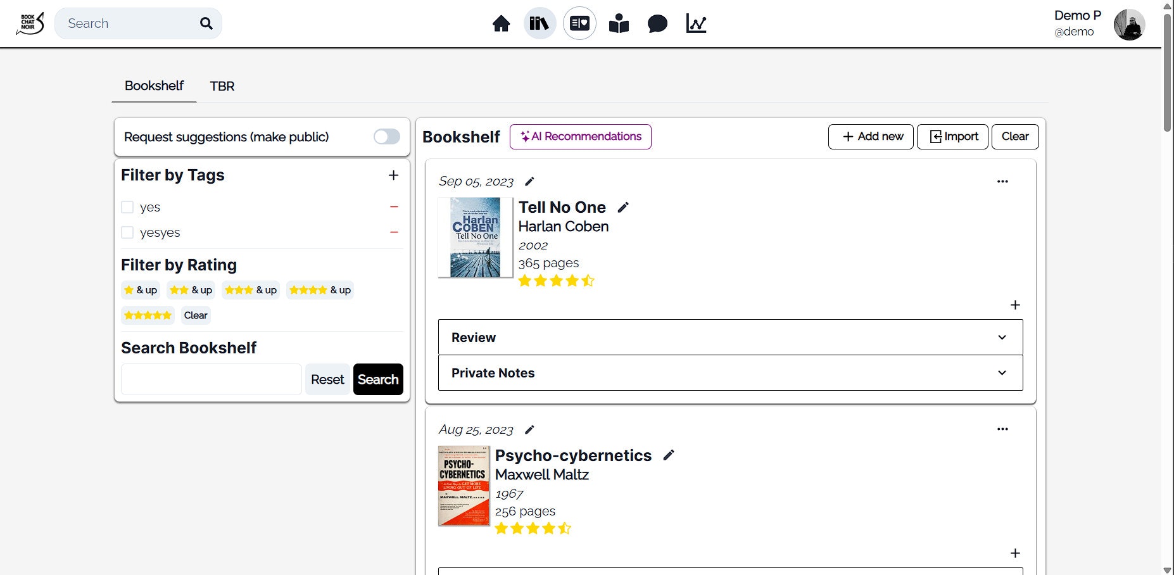Switch to the TBR tab
Screen dimensions: 1174x575
click(x=222, y=86)
